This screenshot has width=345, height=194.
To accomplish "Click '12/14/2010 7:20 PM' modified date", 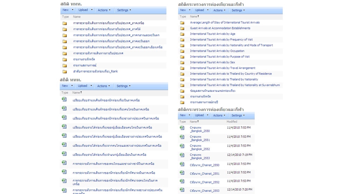I will point(239,189).
